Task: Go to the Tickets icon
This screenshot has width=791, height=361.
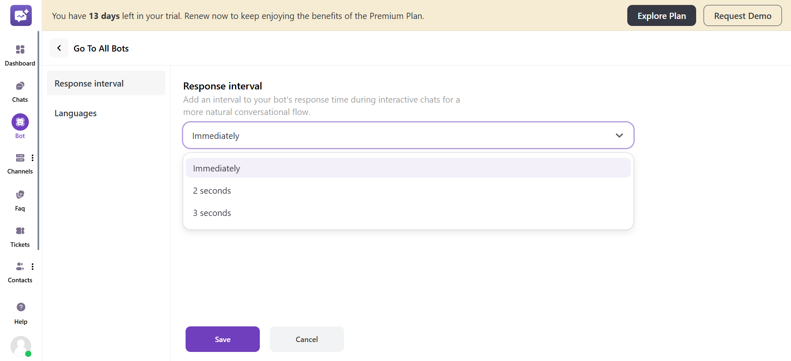Action: coord(20,231)
